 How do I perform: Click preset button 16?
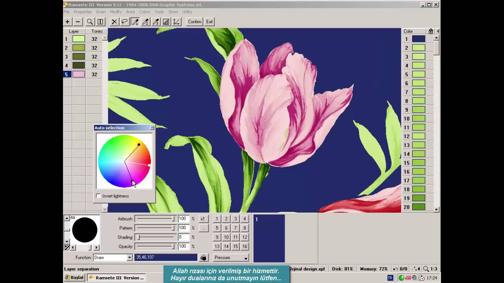[245, 246]
